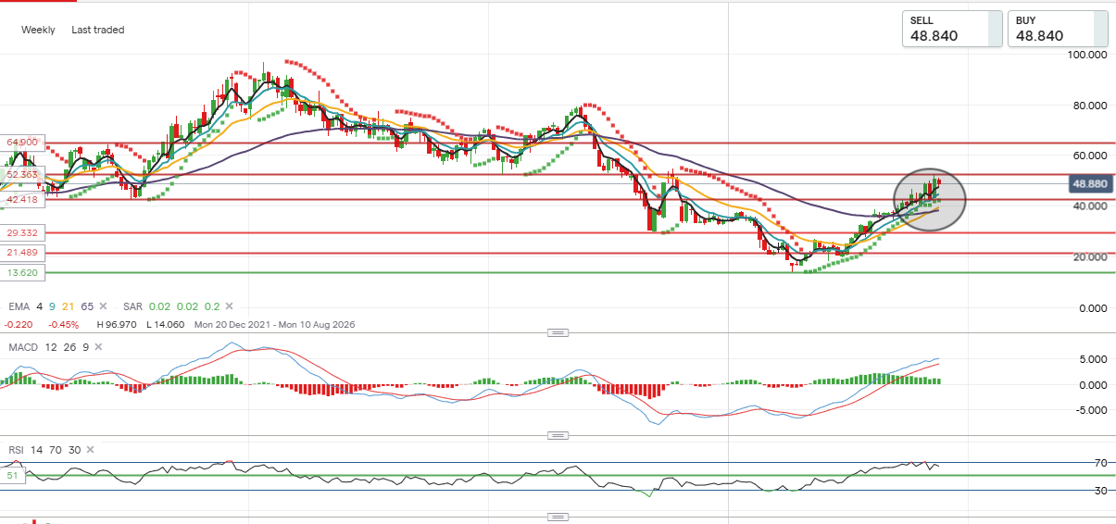Grab the resize handle above MACD panel
Viewport: 1116px width, 524px height.
coord(557,332)
